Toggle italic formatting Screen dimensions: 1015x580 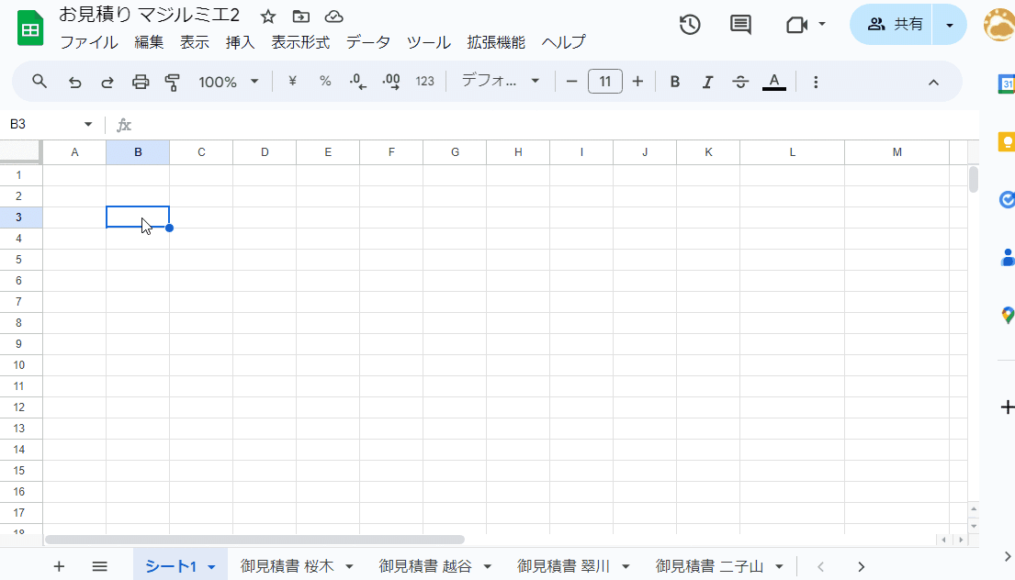[x=707, y=82]
